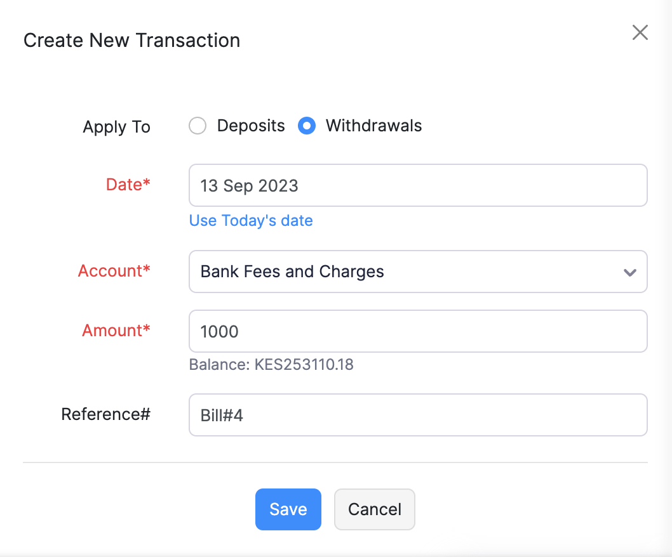Click the Date* field label
The height and width of the screenshot is (557, 672).
[128, 185]
